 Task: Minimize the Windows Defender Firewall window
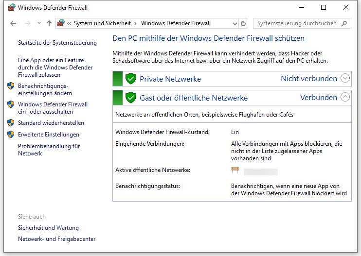(x=302, y=8)
